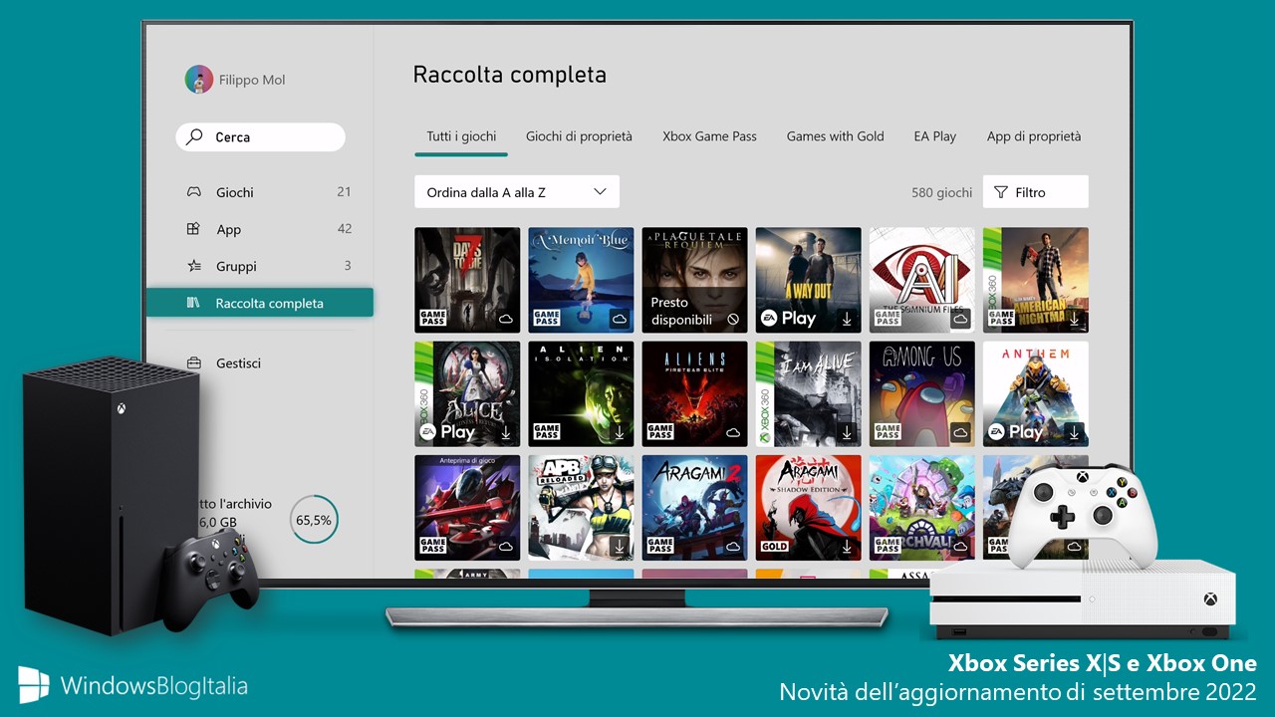This screenshot has width=1275, height=717.
Task: Select Raccolta completa in the sidebar
Action: (x=260, y=303)
